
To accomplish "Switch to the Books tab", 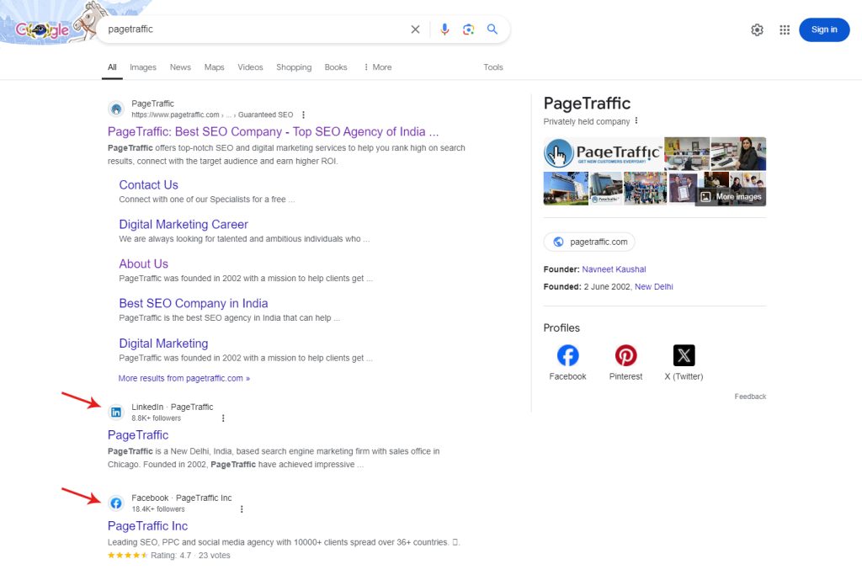I will click(336, 67).
